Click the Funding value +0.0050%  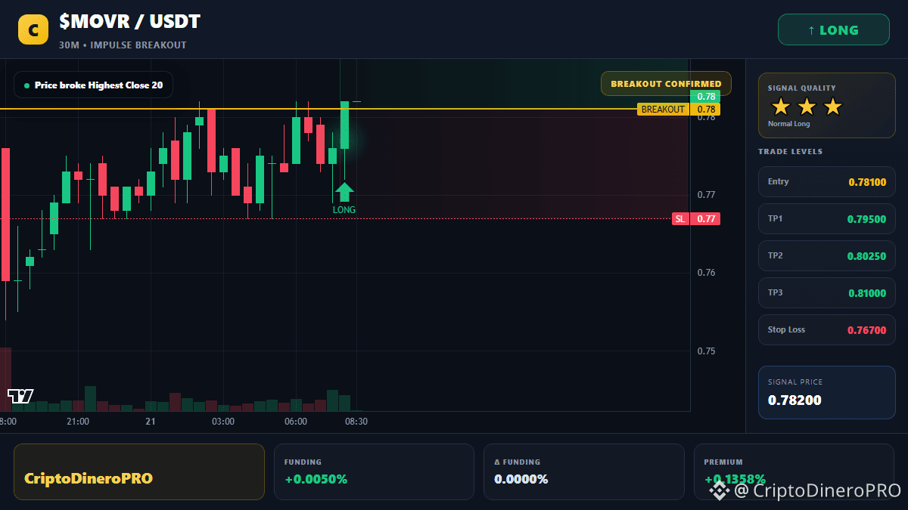316,479
